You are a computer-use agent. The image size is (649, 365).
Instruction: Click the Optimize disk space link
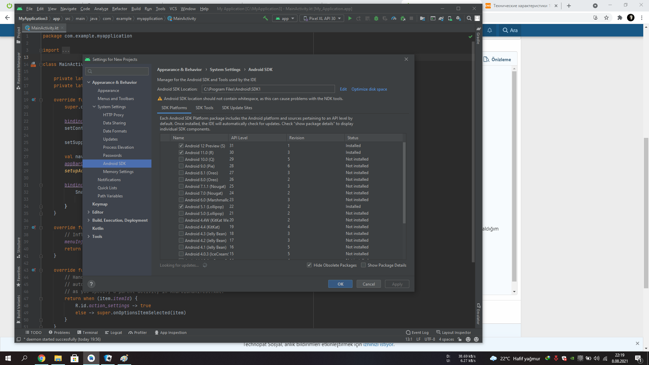[369, 89]
